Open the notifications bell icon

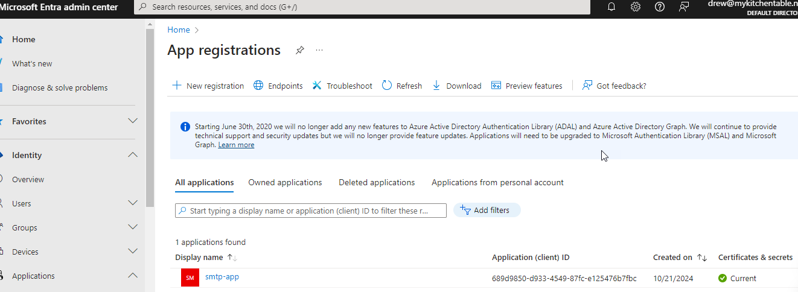click(x=611, y=7)
